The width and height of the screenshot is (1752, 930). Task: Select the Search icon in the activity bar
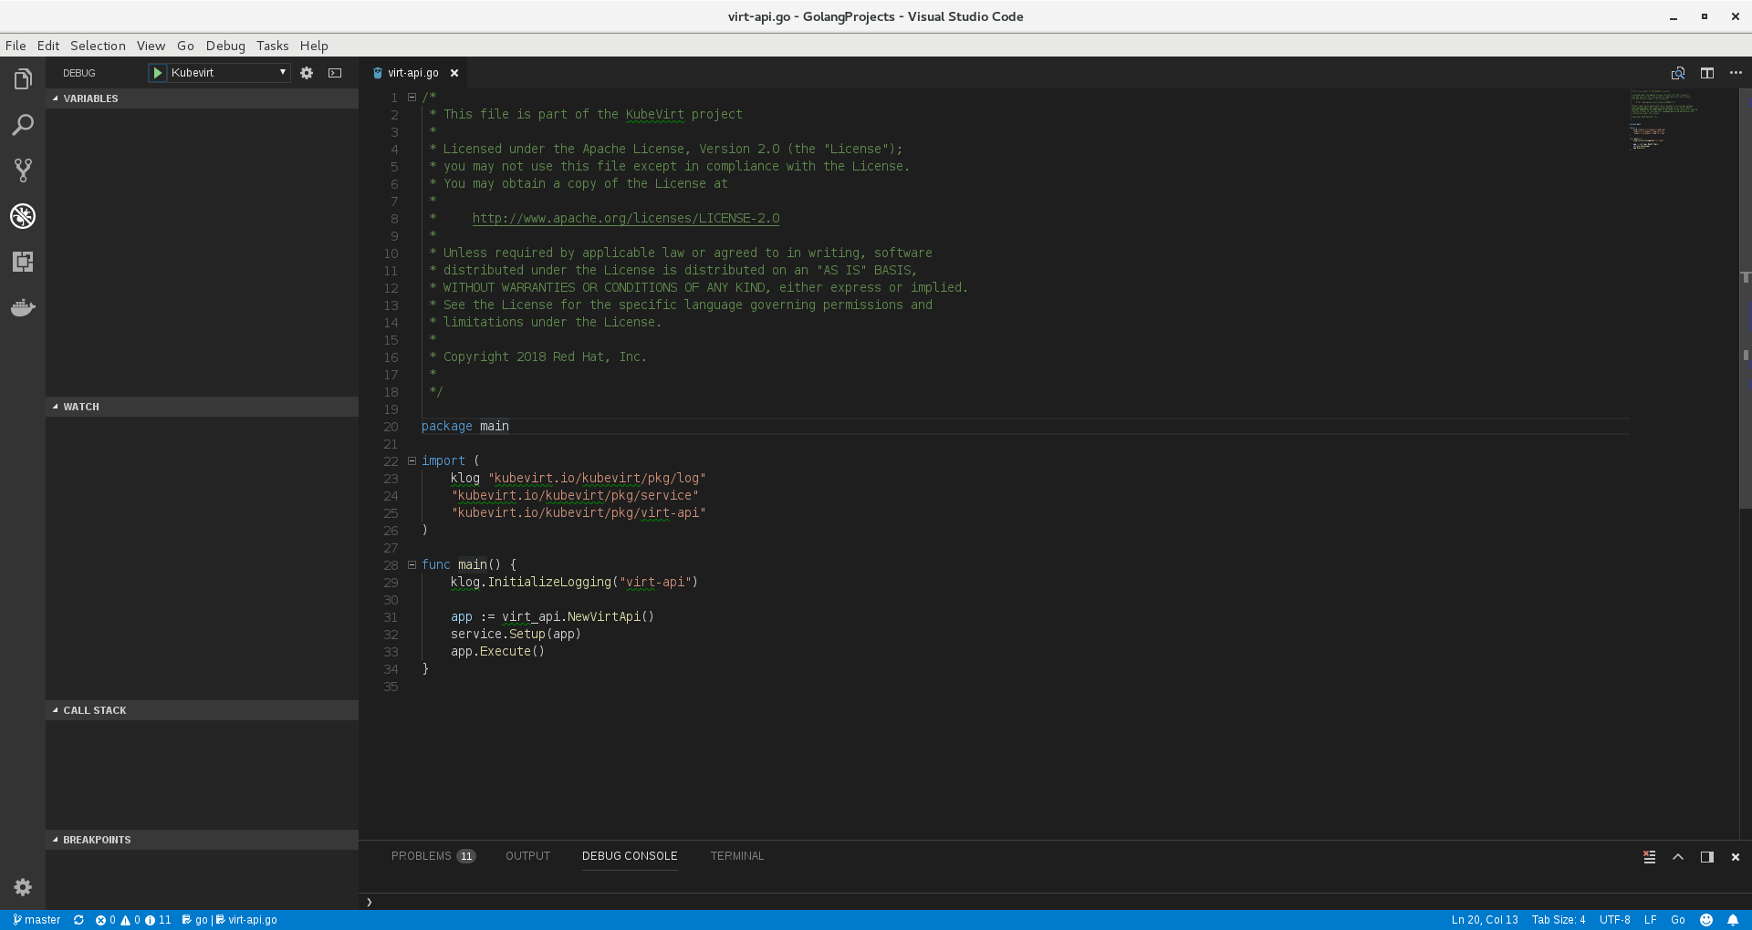pyautogui.click(x=23, y=124)
